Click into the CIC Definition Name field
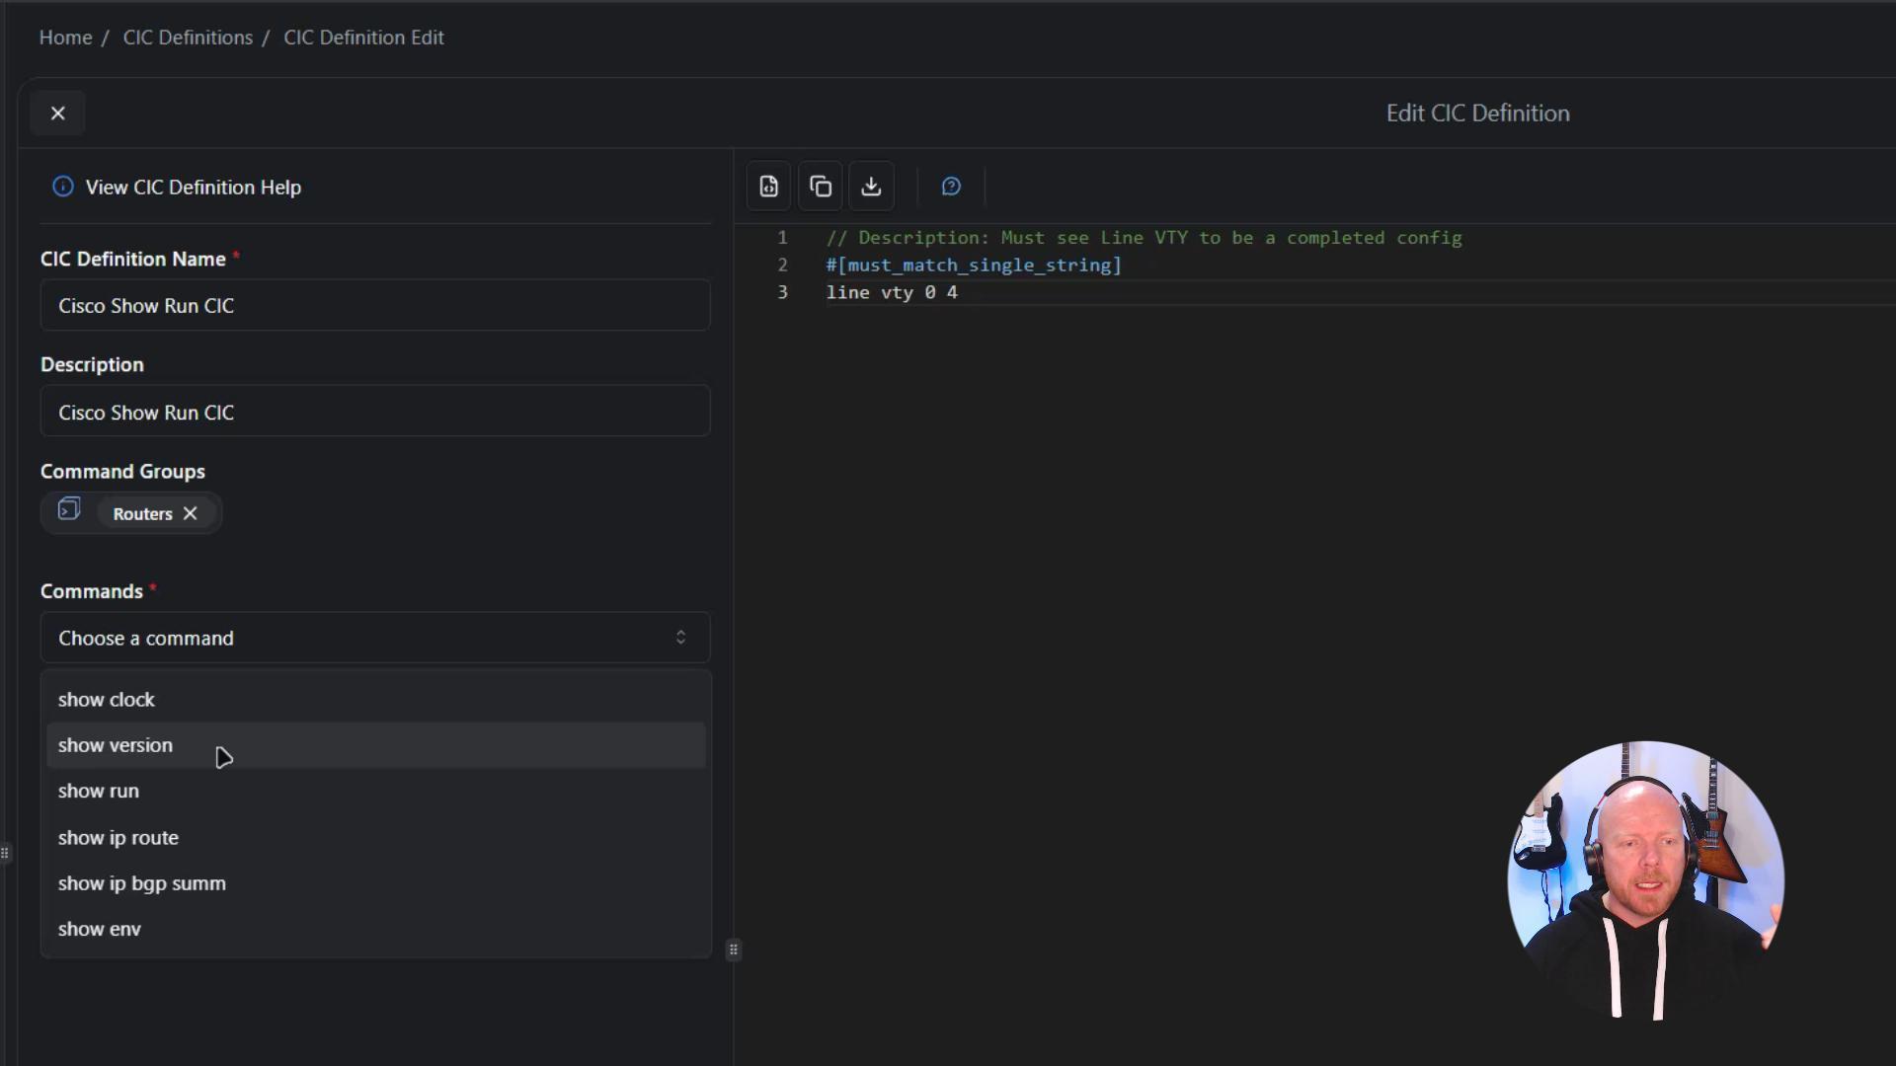 [x=375, y=306]
